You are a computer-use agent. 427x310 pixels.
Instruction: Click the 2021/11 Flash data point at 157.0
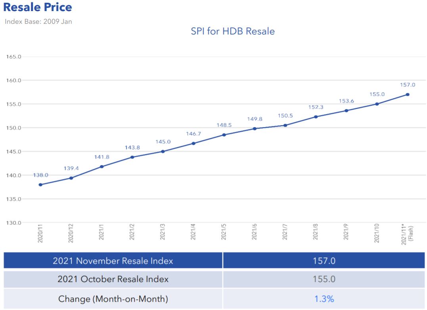[408, 94]
